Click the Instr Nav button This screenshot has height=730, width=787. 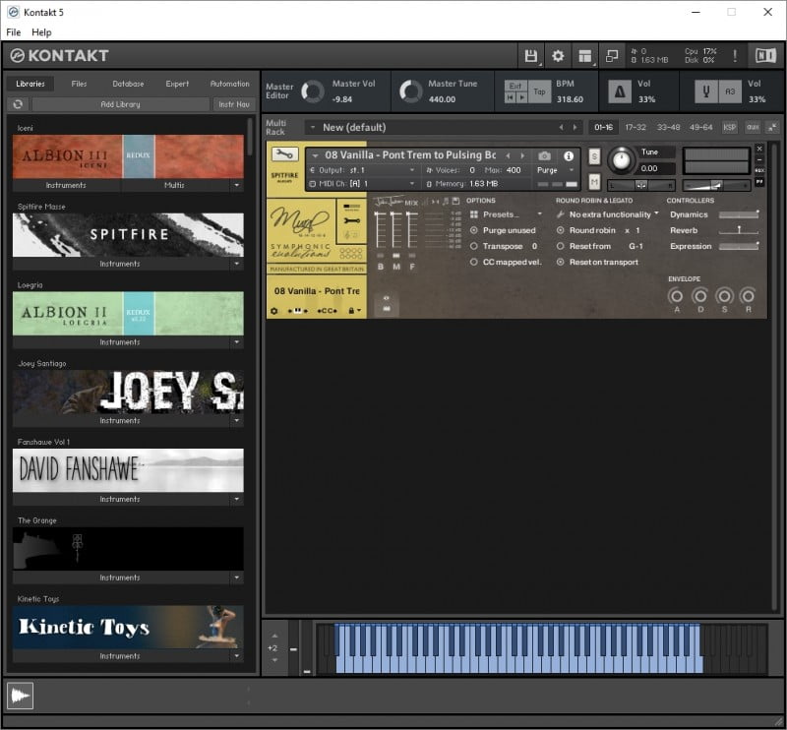pyautogui.click(x=234, y=104)
